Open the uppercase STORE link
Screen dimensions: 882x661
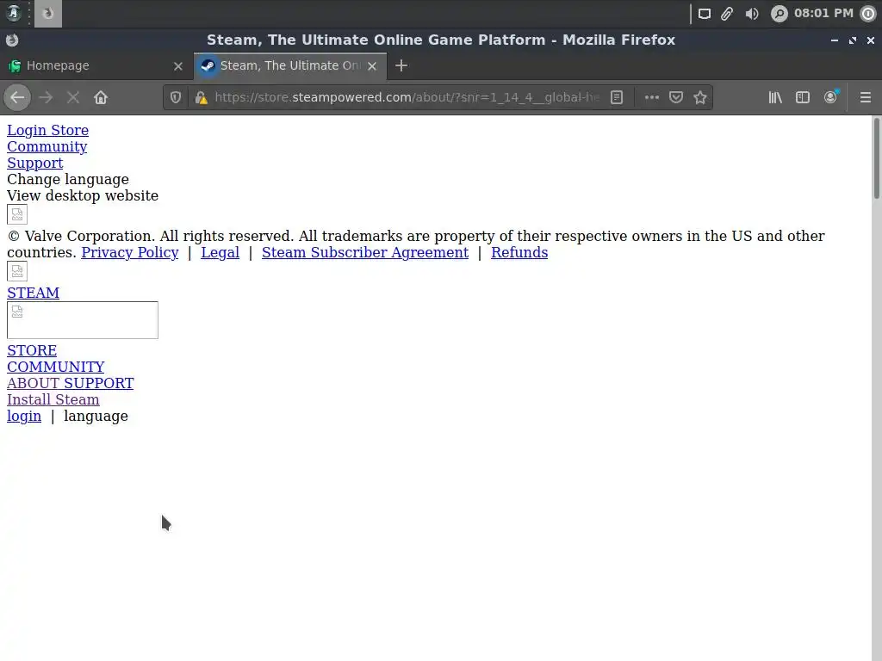tap(32, 350)
